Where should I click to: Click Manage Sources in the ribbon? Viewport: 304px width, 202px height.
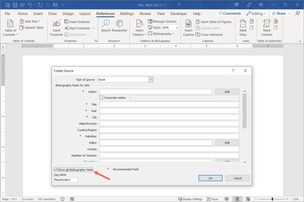[x=162, y=21]
